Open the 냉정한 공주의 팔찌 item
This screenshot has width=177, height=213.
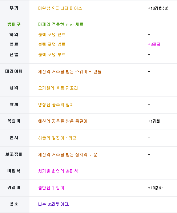tap(56, 105)
